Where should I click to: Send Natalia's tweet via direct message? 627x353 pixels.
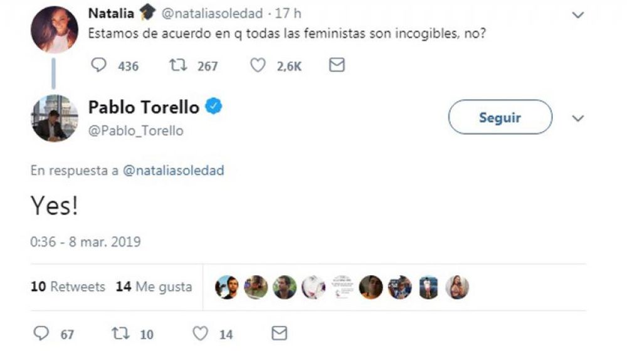click(337, 65)
